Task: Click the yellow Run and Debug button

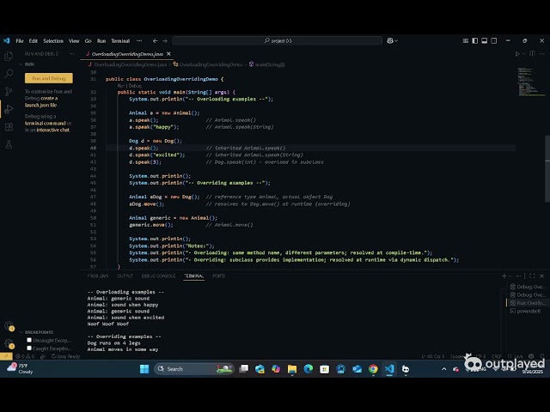Action: 49,78
